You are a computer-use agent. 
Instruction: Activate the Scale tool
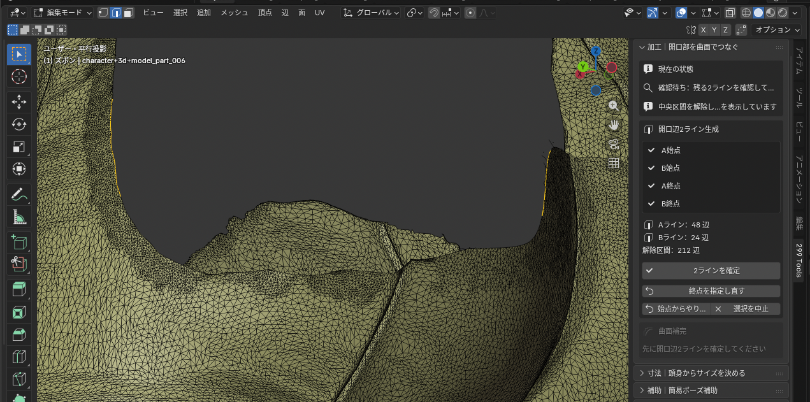click(x=19, y=147)
